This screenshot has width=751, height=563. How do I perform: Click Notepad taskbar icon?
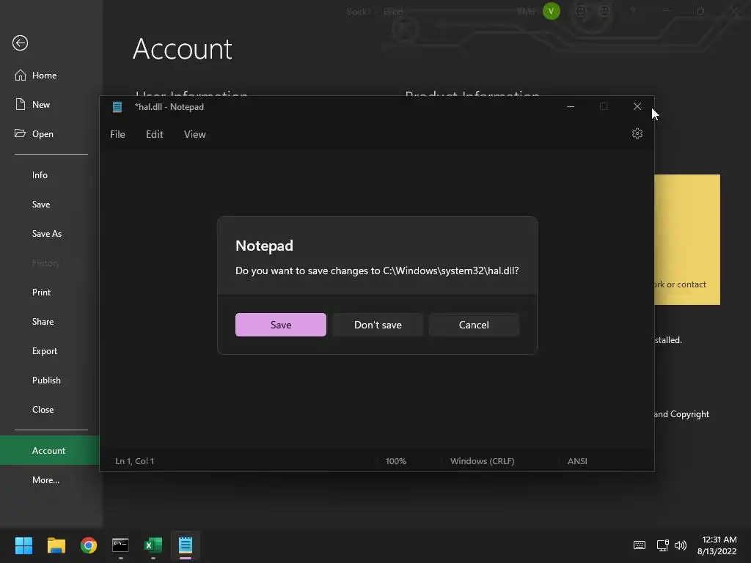click(x=186, y=545)
